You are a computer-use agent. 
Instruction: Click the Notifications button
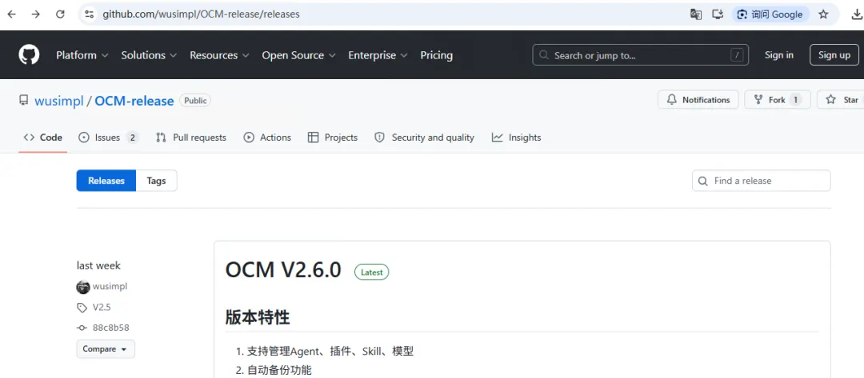[x=698, y=100]
